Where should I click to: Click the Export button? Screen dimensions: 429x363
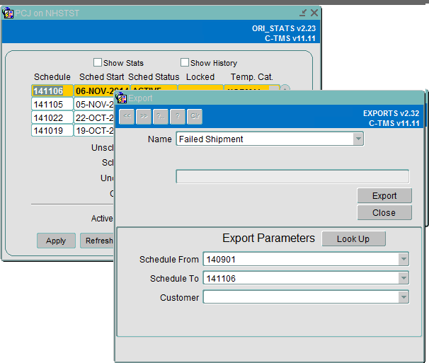[384, 195]
